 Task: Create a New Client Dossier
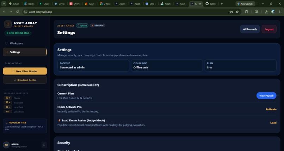pos(25,71)
